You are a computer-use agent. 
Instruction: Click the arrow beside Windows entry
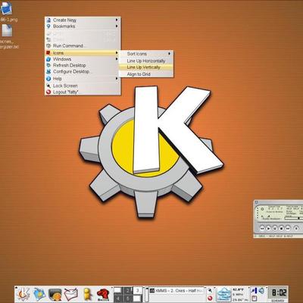(117, 59)
